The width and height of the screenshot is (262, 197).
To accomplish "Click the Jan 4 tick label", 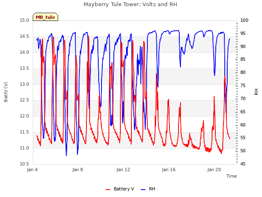I will click(x=32, y=170).
